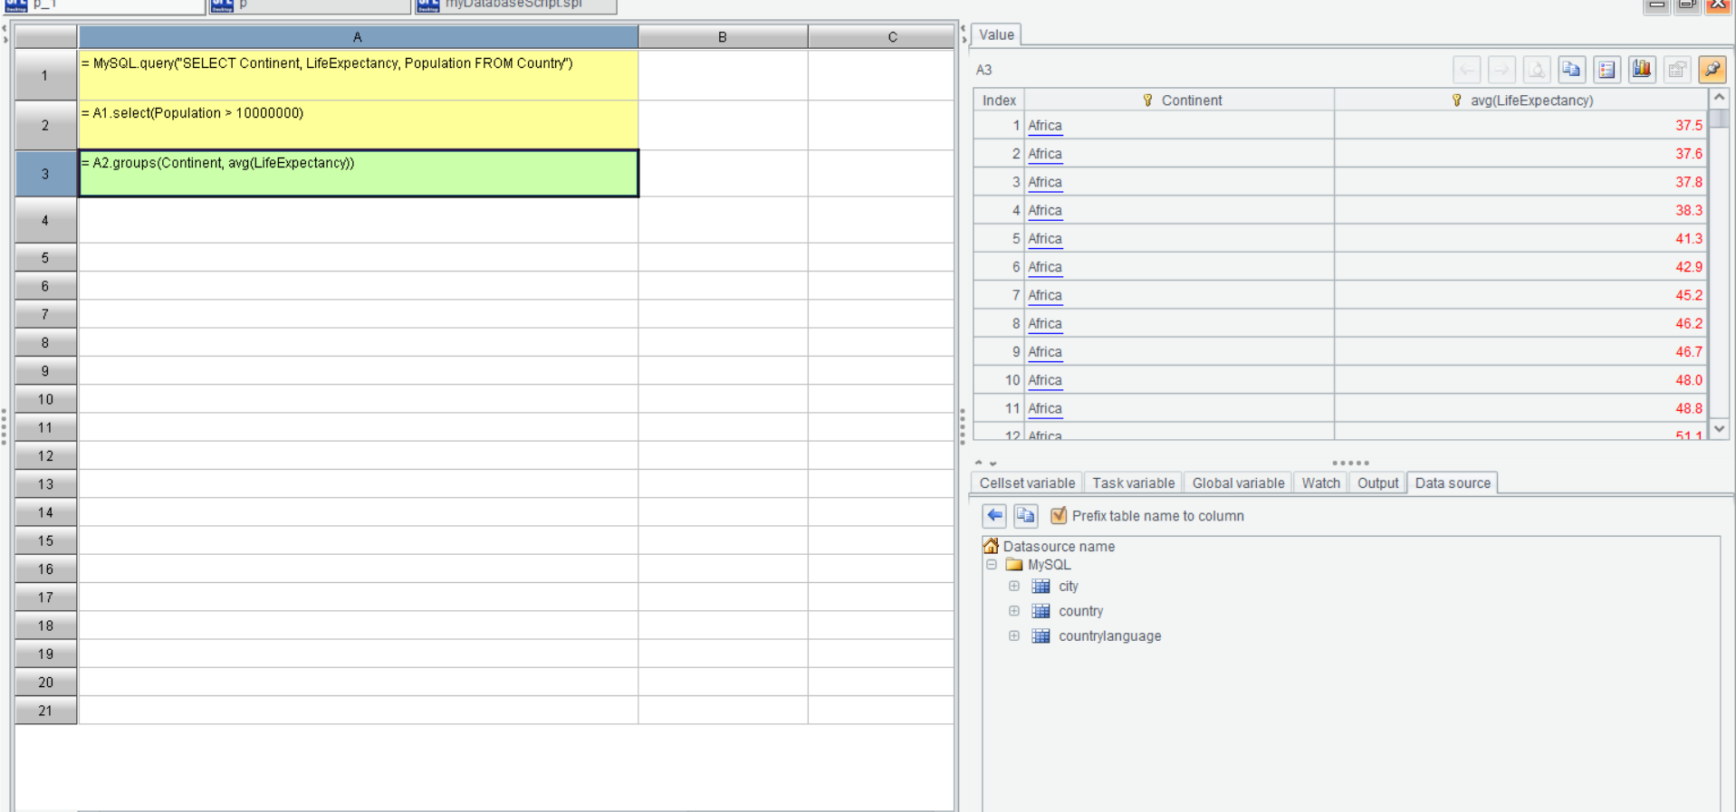Collapse the MySQL datasource folder
Image resolution: width=1736 pixels, height=812 pixels.
coord(992,565)
